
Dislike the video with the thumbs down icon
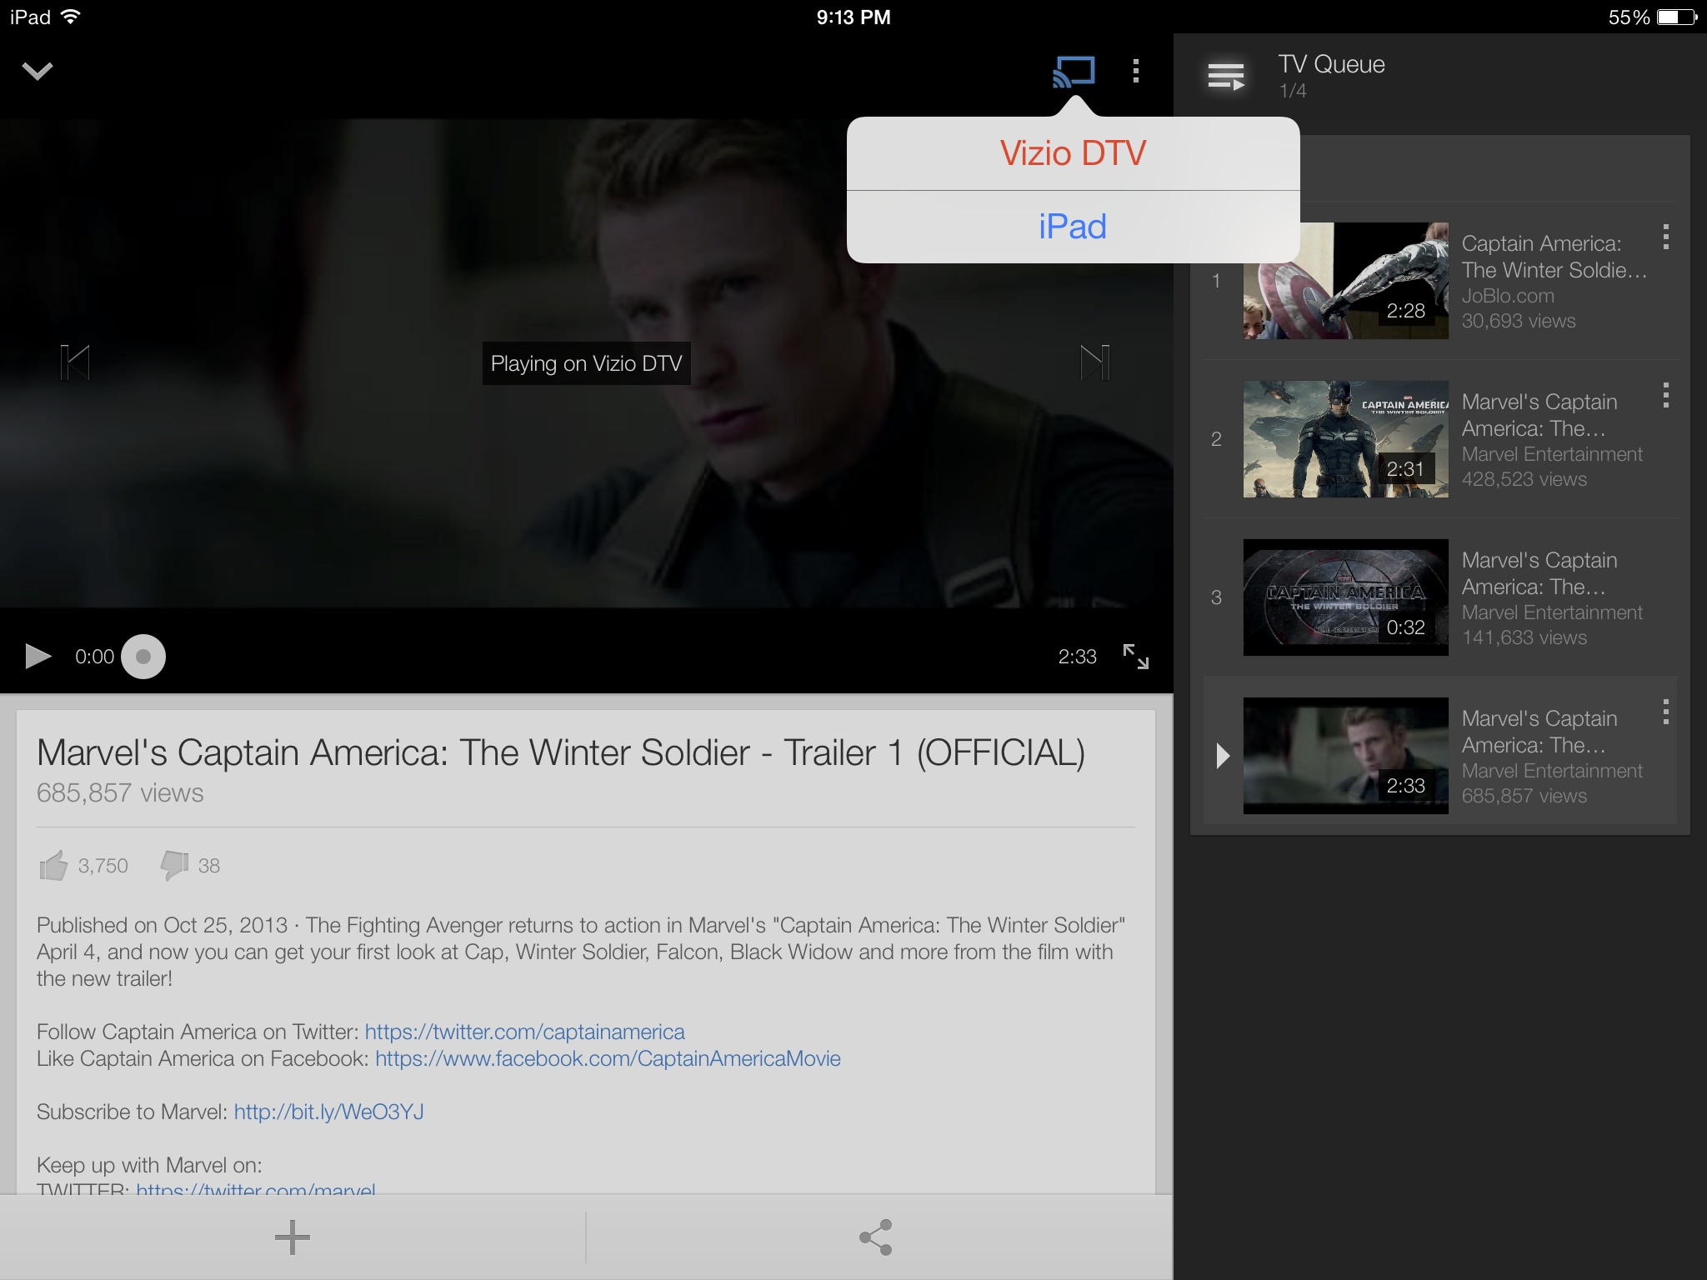pyautogui.click(x=174, y=866)
